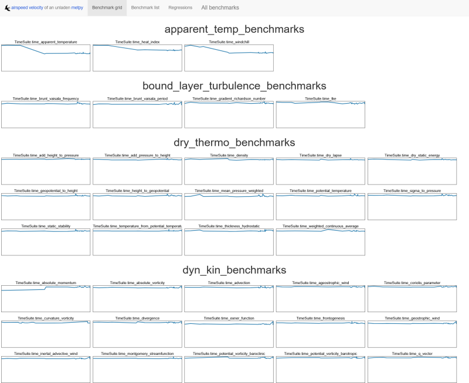Open the airspeed velocity homepage link
This screenshot has height=383, width=469.
[x=28, y=8]
